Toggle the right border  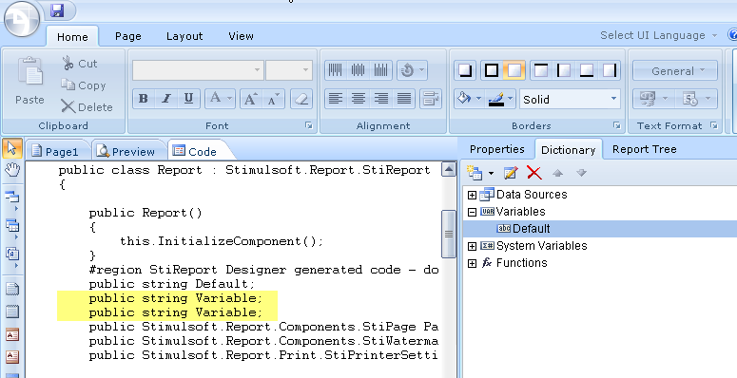pyautogui.click(x=610, y=70)
